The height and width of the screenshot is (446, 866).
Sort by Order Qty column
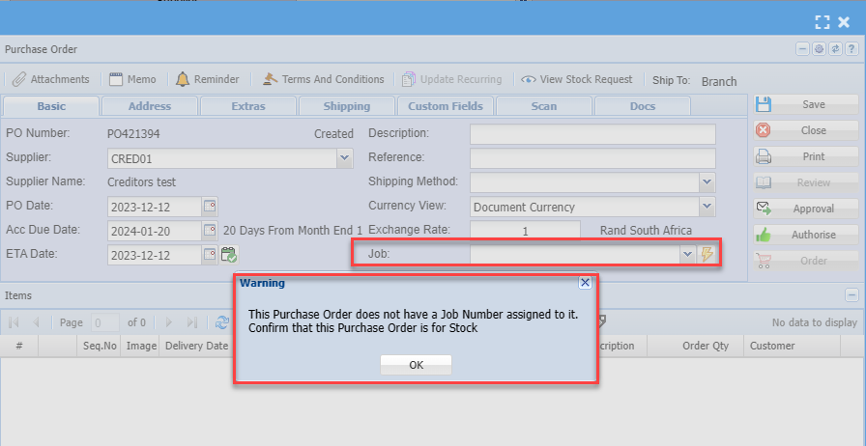point(695,347)
